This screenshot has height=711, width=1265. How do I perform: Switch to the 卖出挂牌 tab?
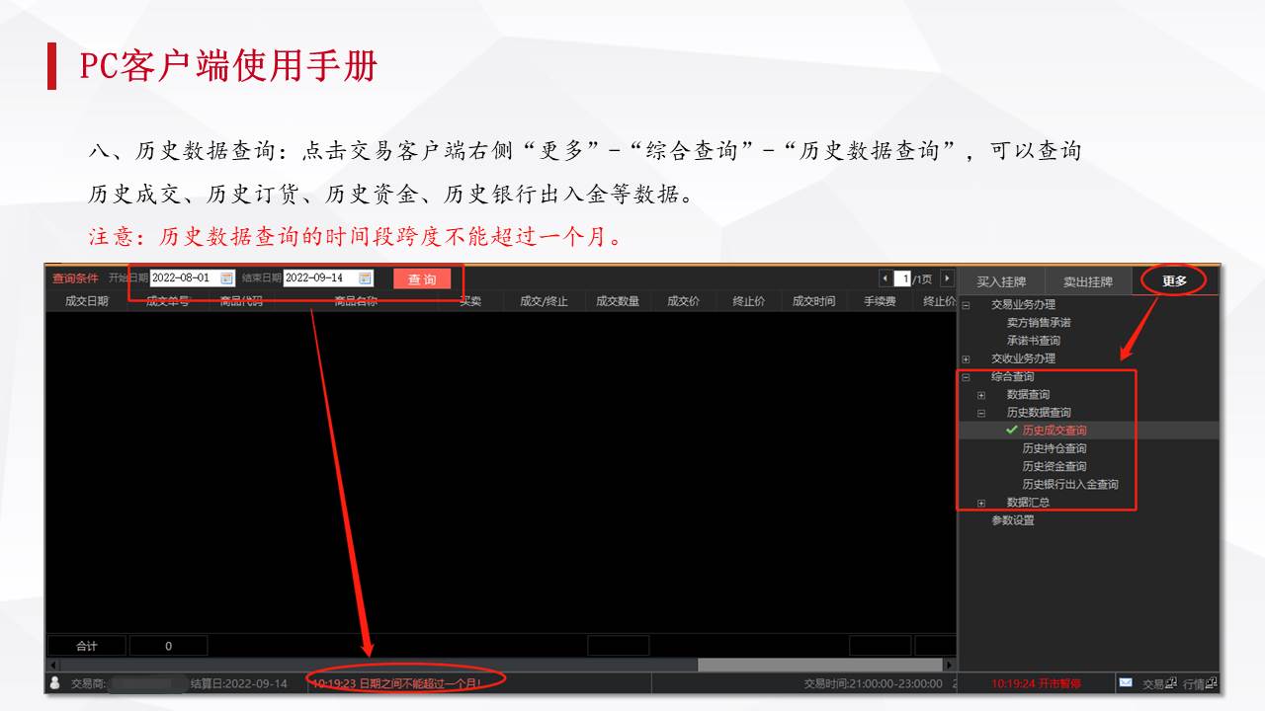click(1087, 281)
